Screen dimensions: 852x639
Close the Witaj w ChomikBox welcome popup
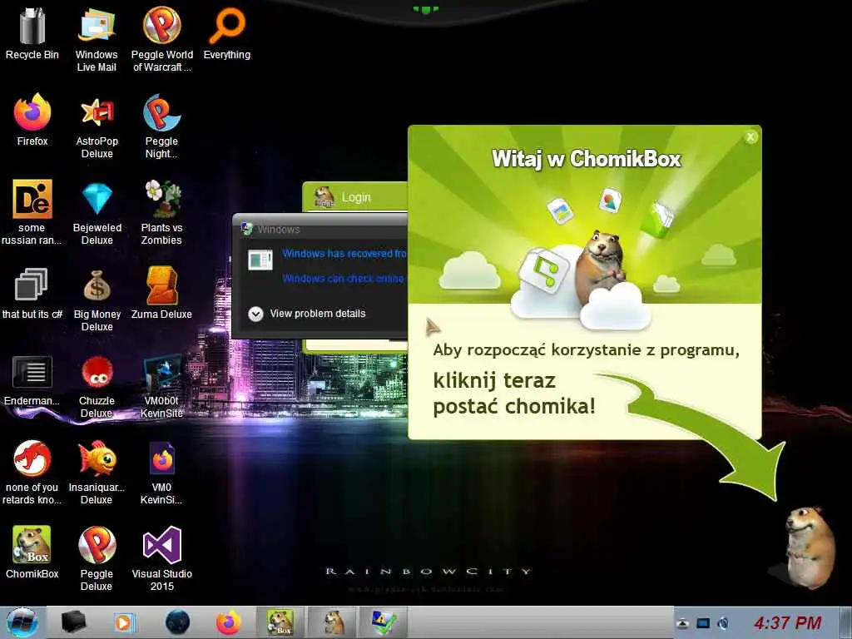pyautogui.click(x=750, y=137)
